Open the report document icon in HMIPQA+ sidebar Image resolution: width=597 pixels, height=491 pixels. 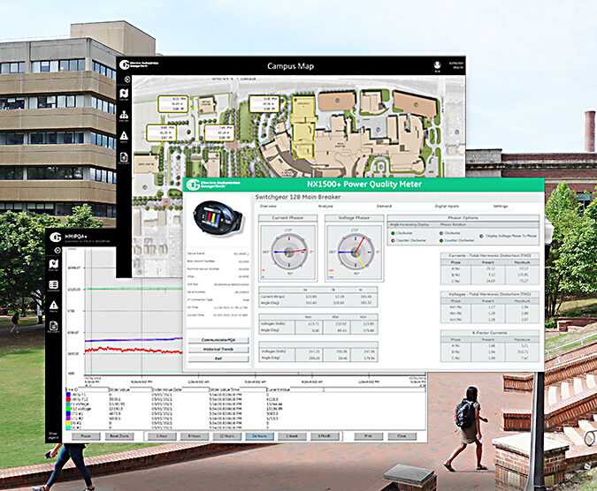[x=54, y=327]
